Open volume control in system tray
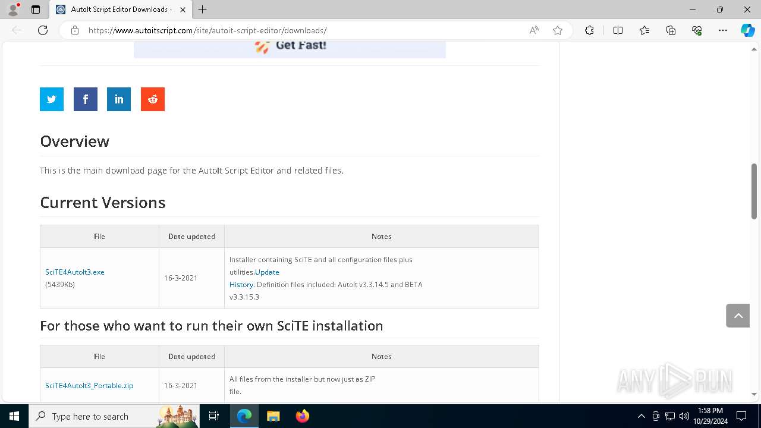Viewport: 761px width, 428px height. pyautogui.click(x=684, y=416)
